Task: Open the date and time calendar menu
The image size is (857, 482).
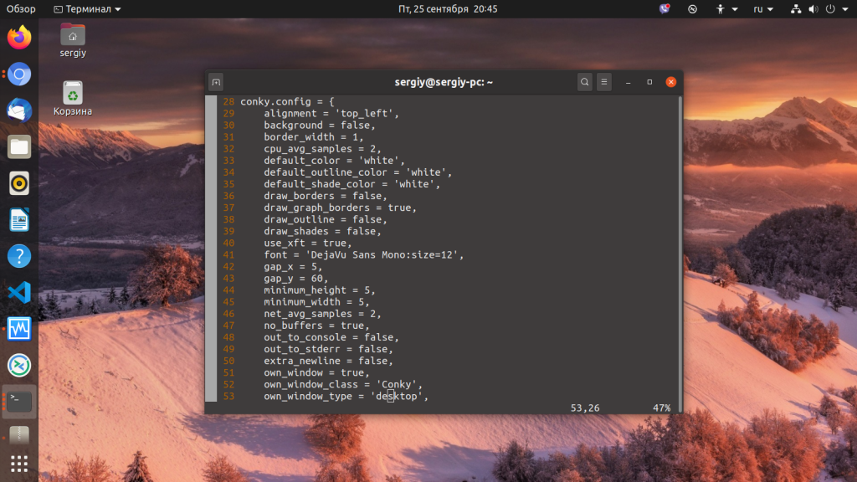Action: 448,8
